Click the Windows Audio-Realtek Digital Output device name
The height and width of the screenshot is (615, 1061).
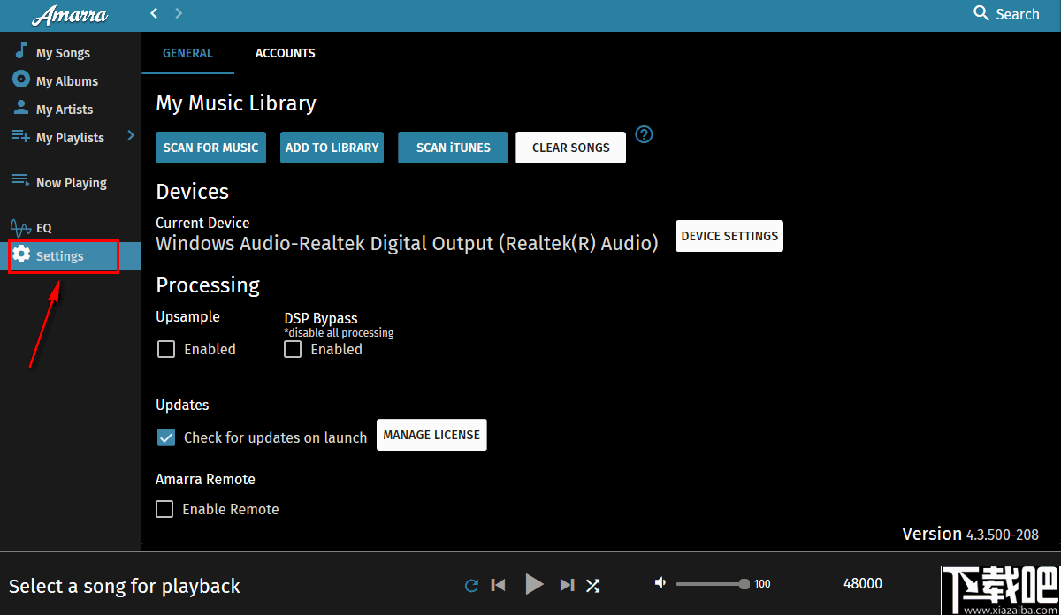(x=407, y=243)
